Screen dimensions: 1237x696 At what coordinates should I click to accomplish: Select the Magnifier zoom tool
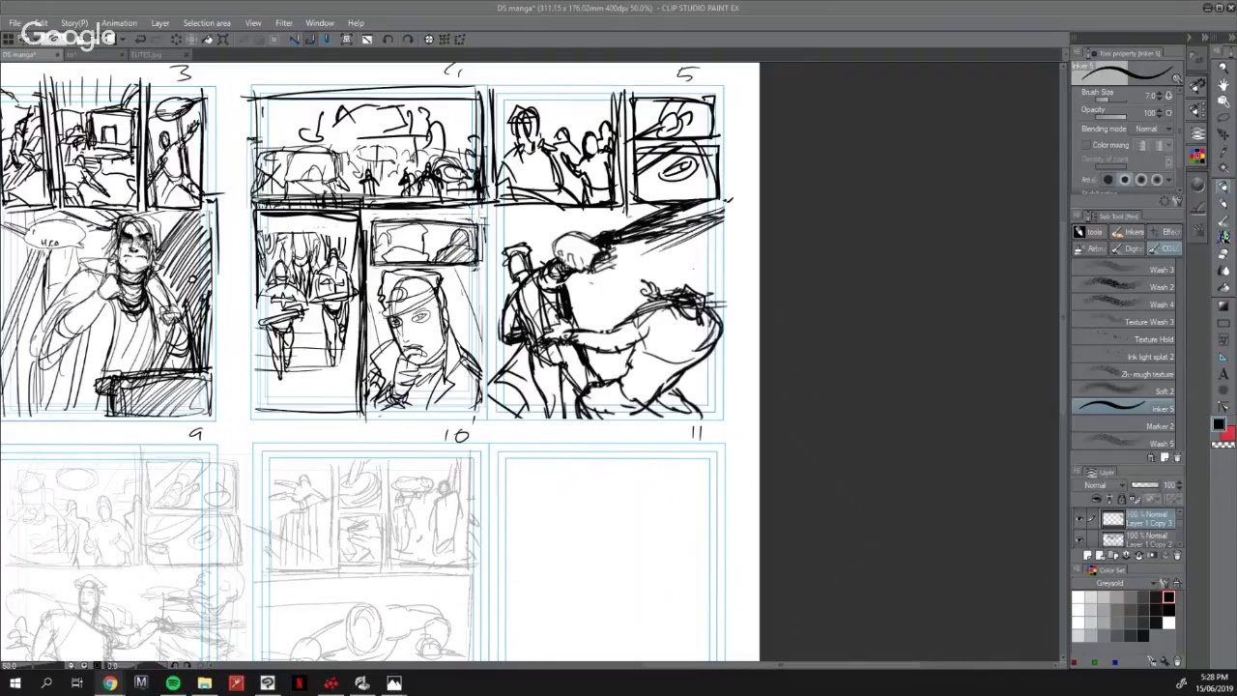coord(1223,68)
